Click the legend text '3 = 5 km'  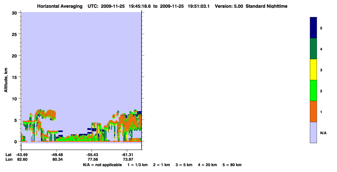click(184, 165)
